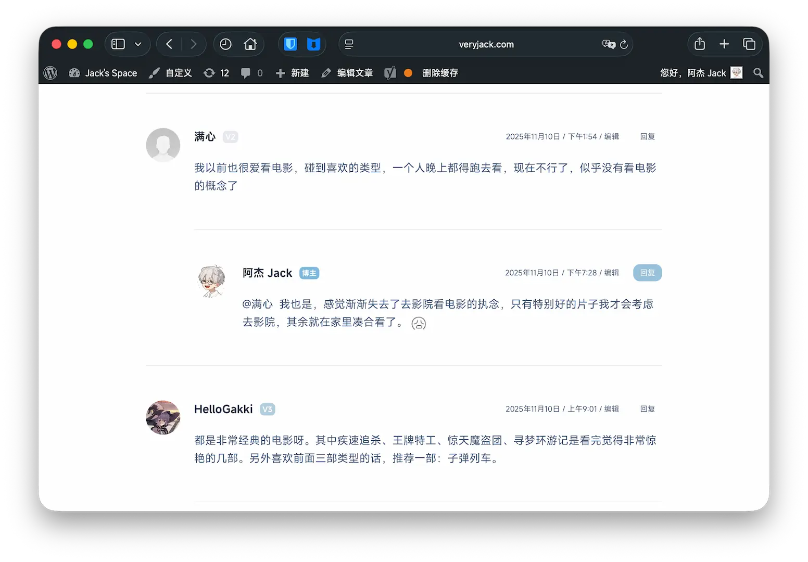Viewport: 808px width, 562px height.
Task: Open the 新建 menu in admin bar
Action: 293,73
